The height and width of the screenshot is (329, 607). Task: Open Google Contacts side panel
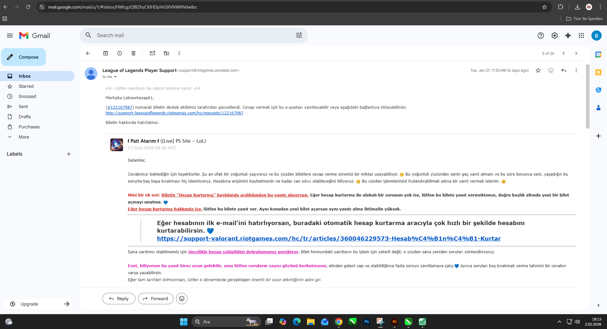[x=598, y=108]
